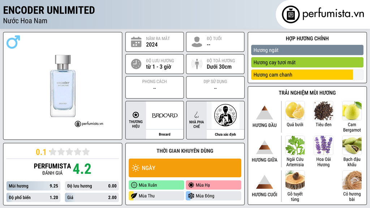
Task: Open the Ngải Cứu Artemisia note image
Action: 295,145
